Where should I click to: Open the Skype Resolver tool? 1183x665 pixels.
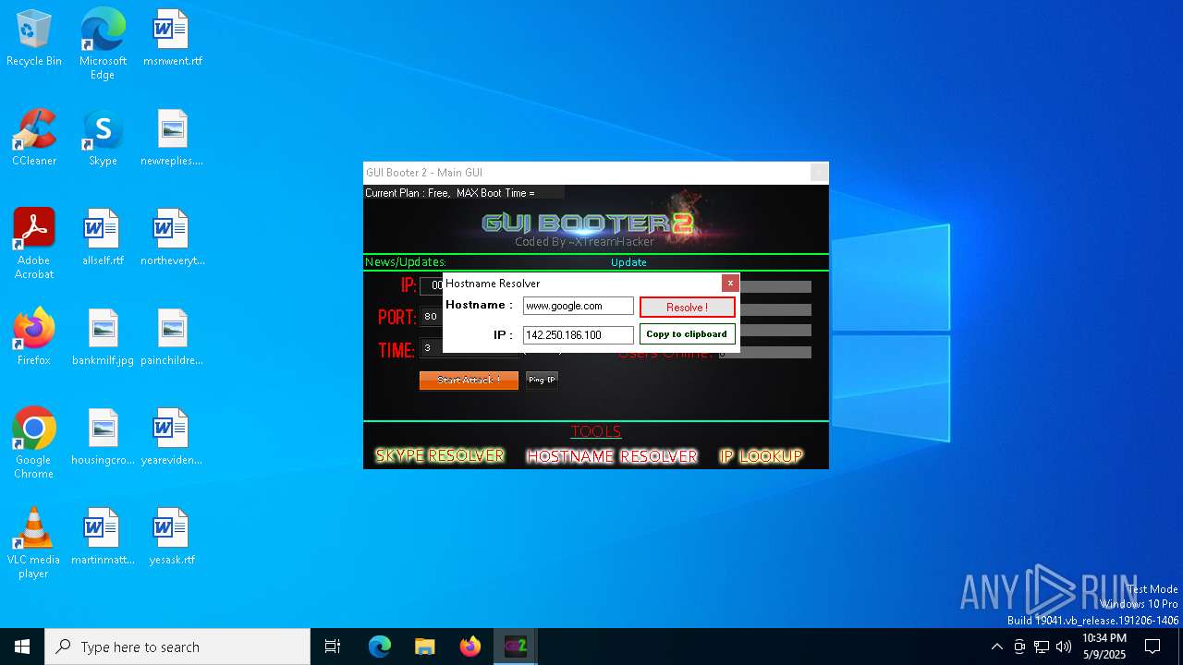[x=440, y=455]
